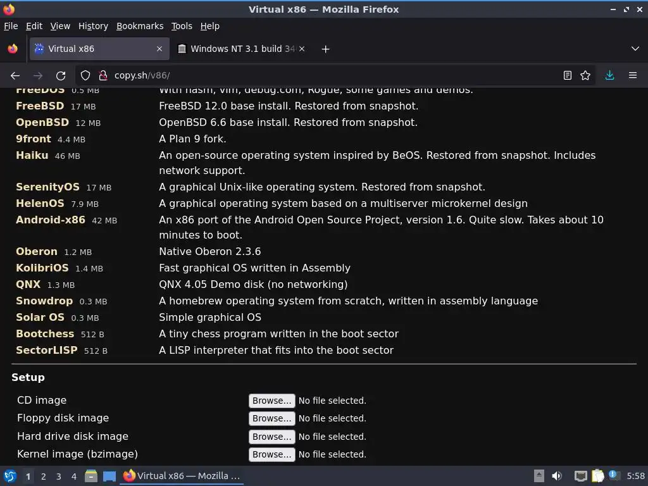Browse for a floppy disk image
This screenshot has height=486, width=648.
(271, 418)
